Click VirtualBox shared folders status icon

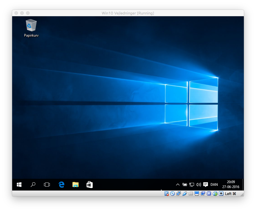191,194
